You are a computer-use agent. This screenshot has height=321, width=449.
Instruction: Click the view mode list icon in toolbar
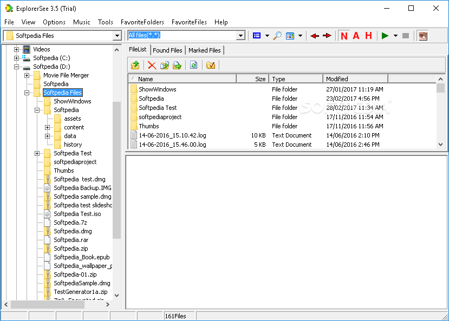257,36
